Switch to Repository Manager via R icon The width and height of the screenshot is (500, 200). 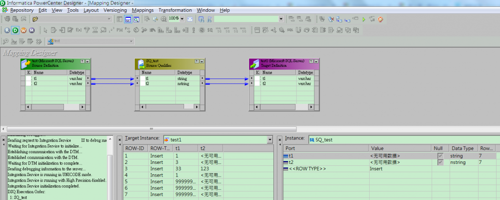click(7, 30)
